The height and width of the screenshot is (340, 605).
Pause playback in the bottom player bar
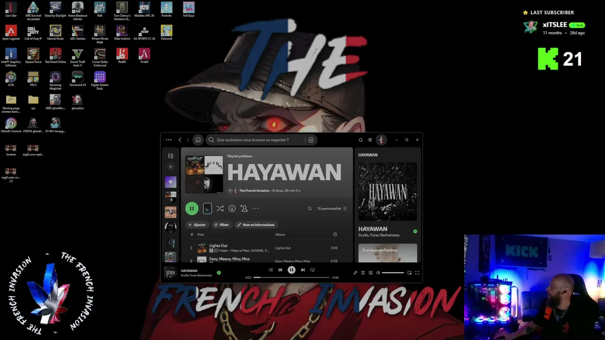point(292,270)
